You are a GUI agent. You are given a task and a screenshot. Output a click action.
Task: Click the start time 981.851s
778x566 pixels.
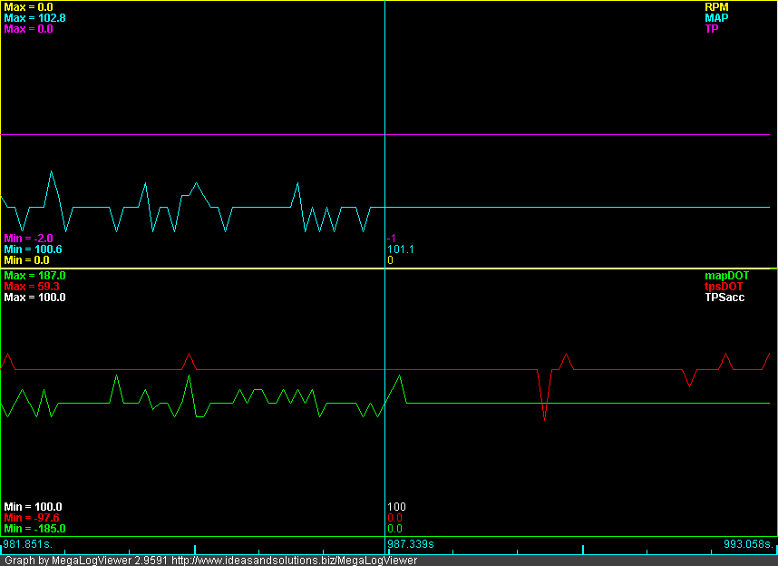click(x=27, y=544)
